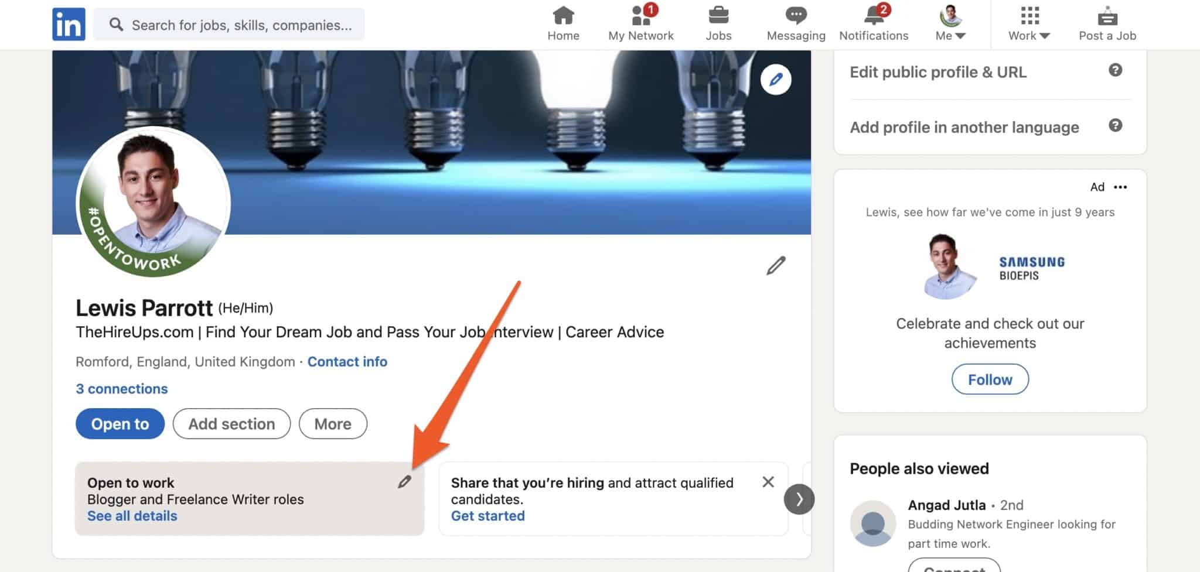Open Edit public profile & URL
Image resolution: width=1200 pixels, height=572 pixels.
coord(938,72)
